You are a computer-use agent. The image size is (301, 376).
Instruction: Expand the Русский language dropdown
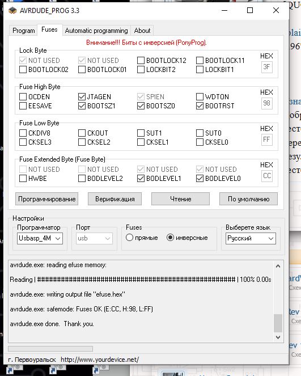tap(251, 238)
